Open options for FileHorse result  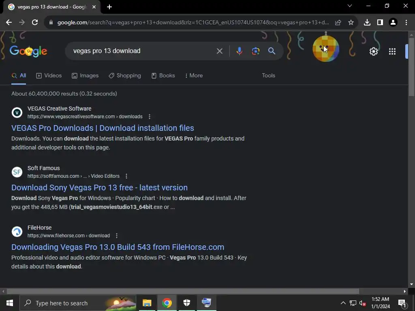click(117, 236)
